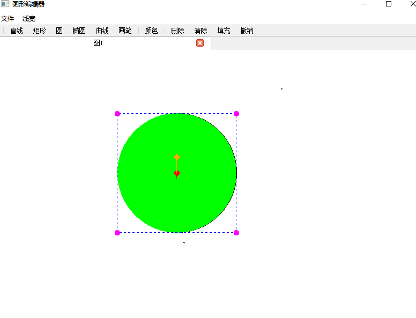This screenshot has width=416, height=318.
Task: Open the 线宽 menu
Action: (x=29, y=19)
